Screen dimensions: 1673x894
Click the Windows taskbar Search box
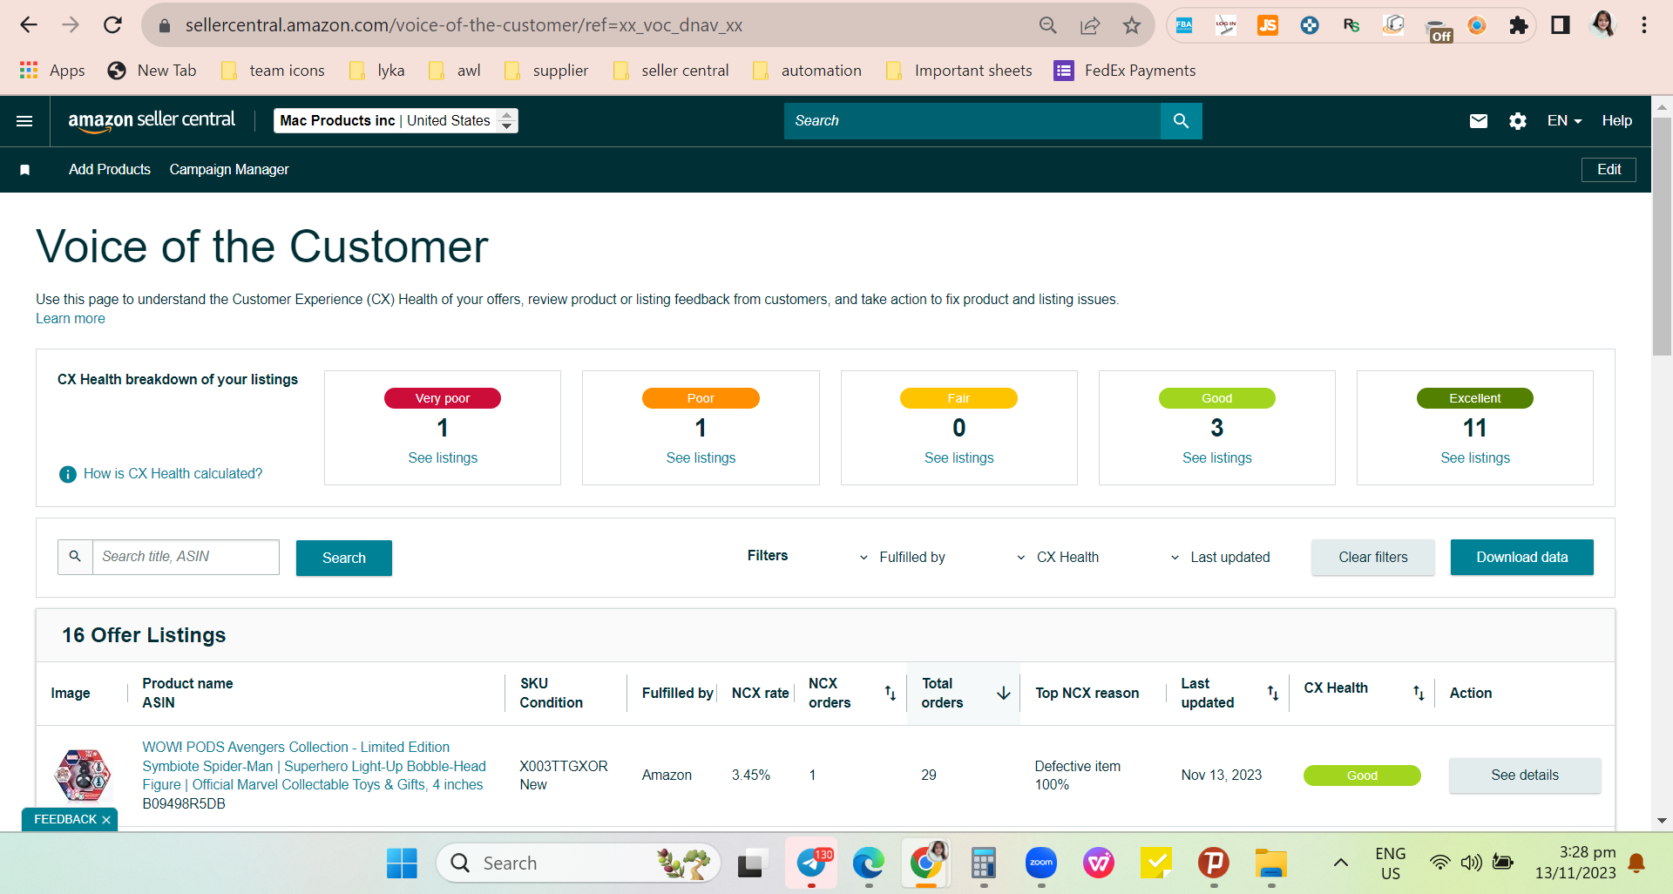click(579, 864)
